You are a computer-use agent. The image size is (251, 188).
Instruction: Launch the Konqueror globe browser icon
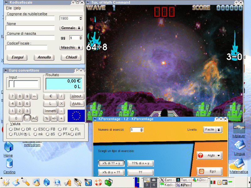[x=57, y=182]
